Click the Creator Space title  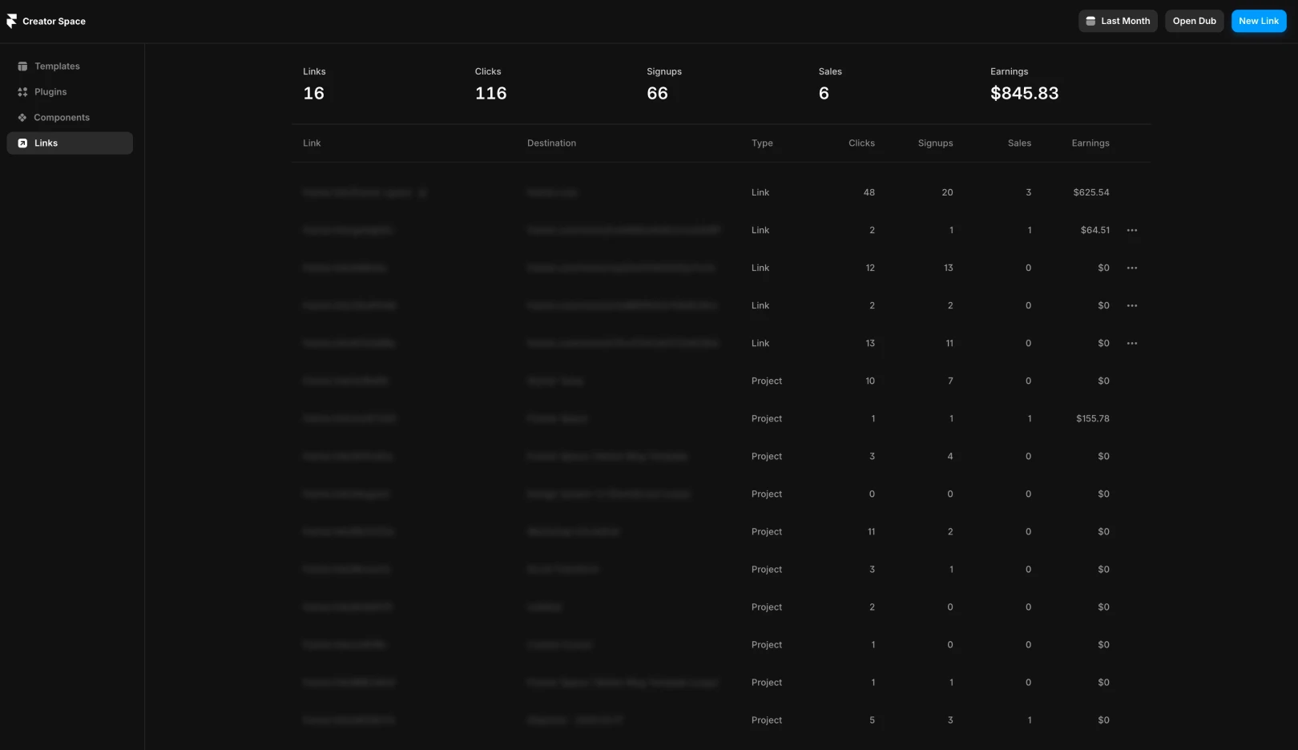pyautogui.click(x=54, y=22)
